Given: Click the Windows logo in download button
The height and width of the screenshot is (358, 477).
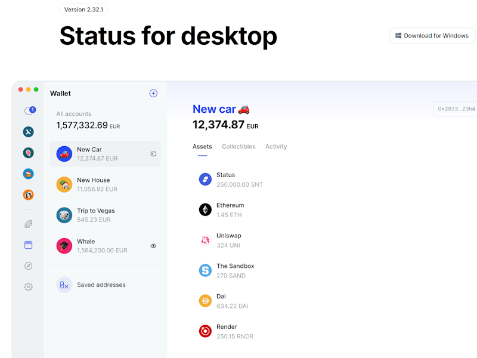Looking at the screenshot, I should pos(398,36).
